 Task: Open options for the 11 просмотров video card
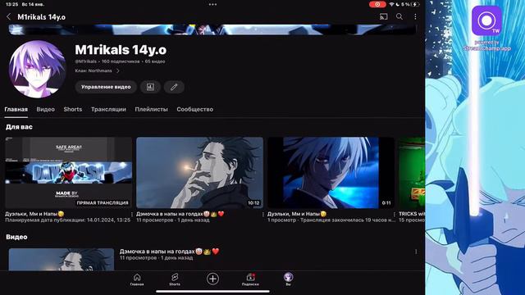coord(263,214)
